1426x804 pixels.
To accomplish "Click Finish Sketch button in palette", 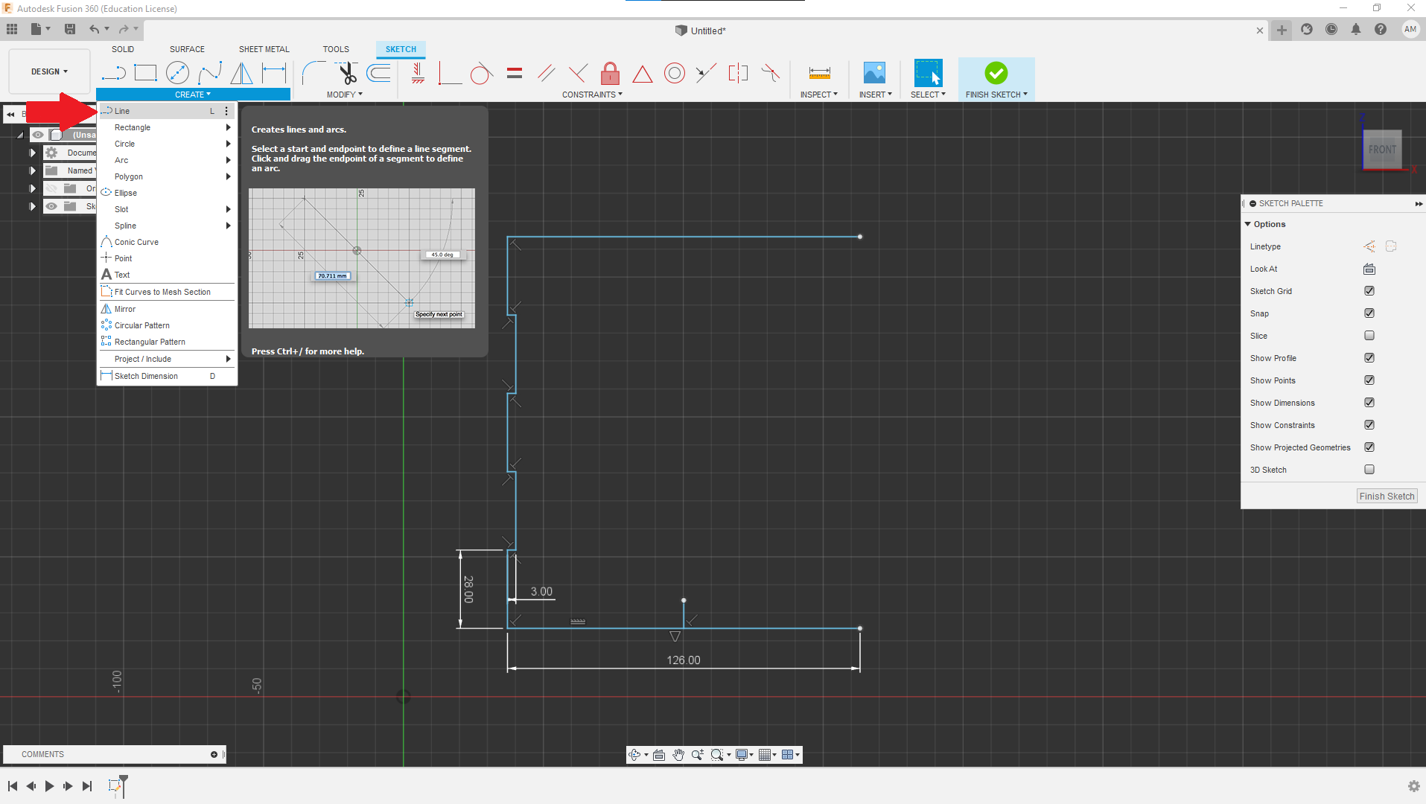I will click(1386, 497).
